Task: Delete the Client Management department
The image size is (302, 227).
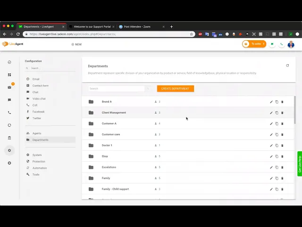Action: (282, 113)
